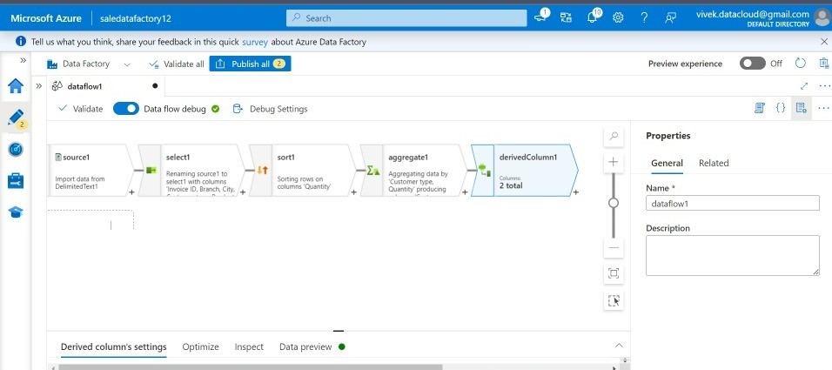Add transformation after sort1 plus
Image resolution: width=832 pixels, height=370 pixels.
point(353,192)
